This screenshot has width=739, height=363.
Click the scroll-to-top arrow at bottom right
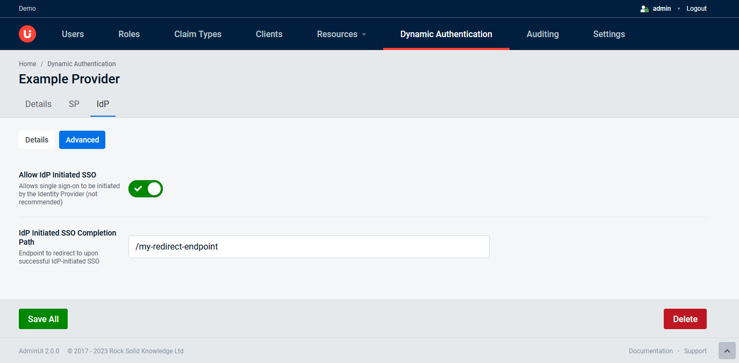(x=727, y=351)
